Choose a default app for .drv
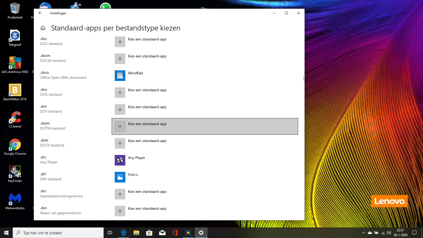 click(x=147, y=194)
